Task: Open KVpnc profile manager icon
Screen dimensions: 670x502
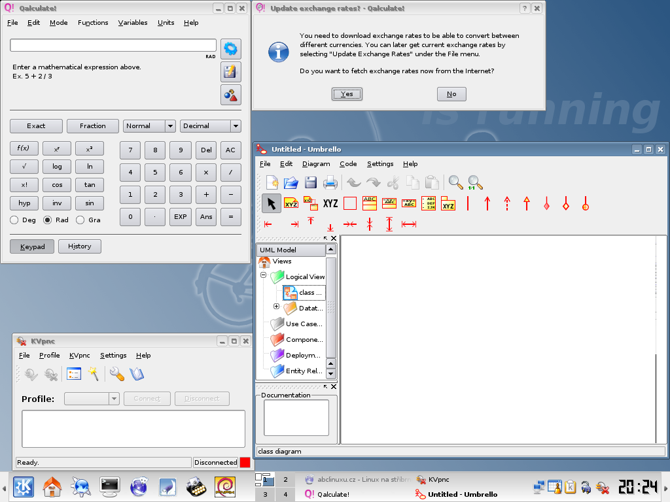Action: tap(73, 375)
